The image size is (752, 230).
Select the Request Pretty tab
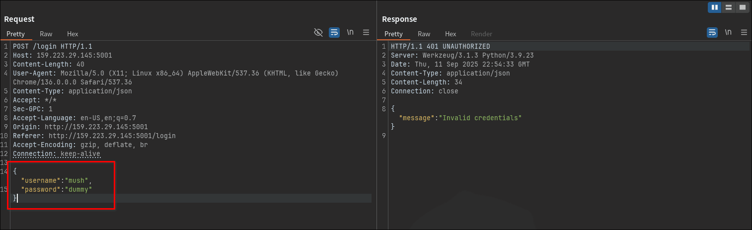click(x=15, y=34)
